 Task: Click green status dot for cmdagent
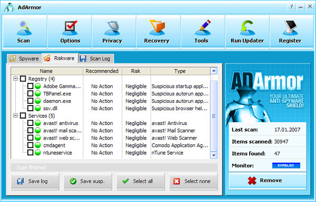click(x=38, y=145)
